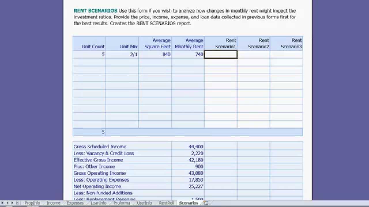
Task: Select Unit Count cell containing 5 in first row
Action: coord(89,54)
